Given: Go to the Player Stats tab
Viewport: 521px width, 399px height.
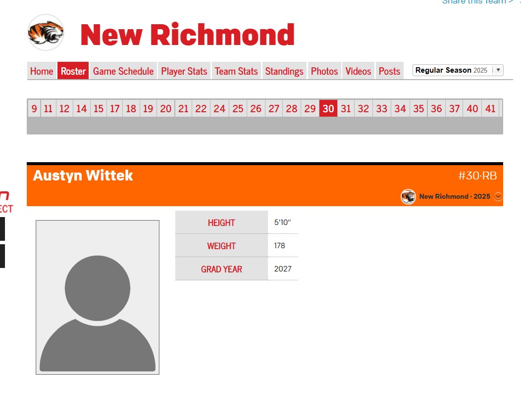Looking at the screenshot, I should 184,71.
